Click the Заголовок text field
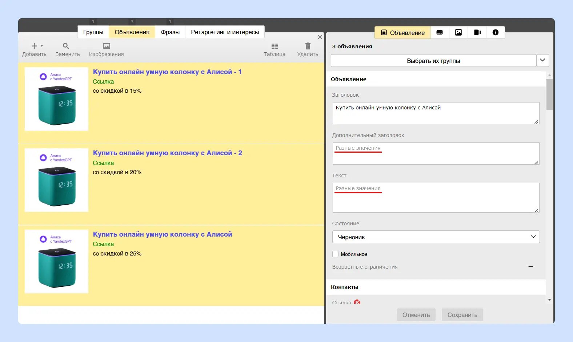 [436, 113]
